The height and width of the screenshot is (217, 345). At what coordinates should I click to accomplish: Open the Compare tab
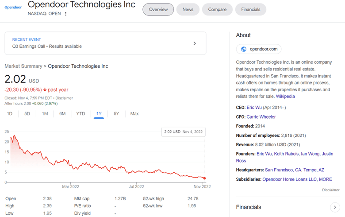coord(217,9)
